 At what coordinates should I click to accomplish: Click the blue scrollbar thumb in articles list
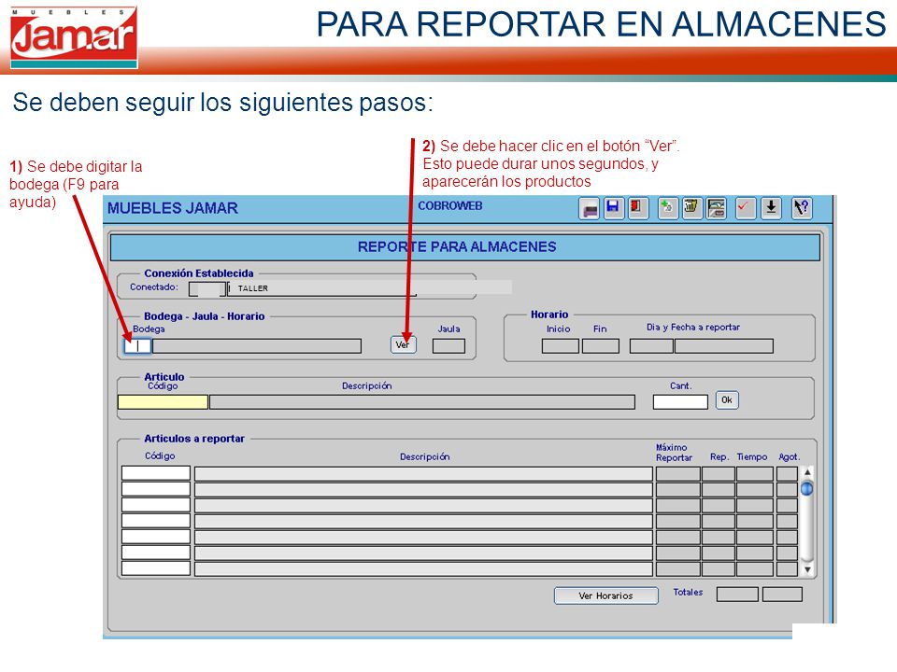[x=807, y=488]
